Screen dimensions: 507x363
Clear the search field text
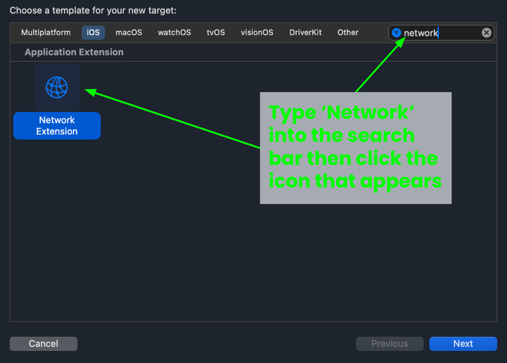[x=486, y=33]
